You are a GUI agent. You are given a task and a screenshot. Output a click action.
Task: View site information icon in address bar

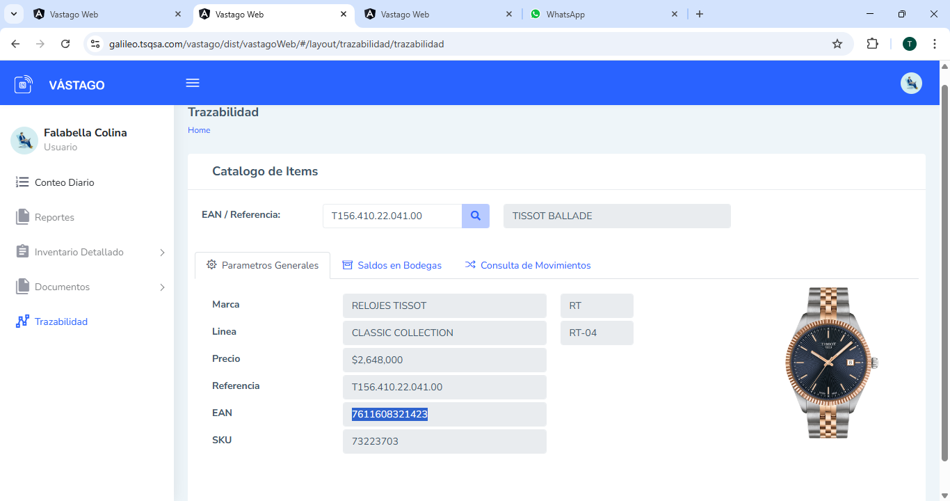click(x=96, y=44)
